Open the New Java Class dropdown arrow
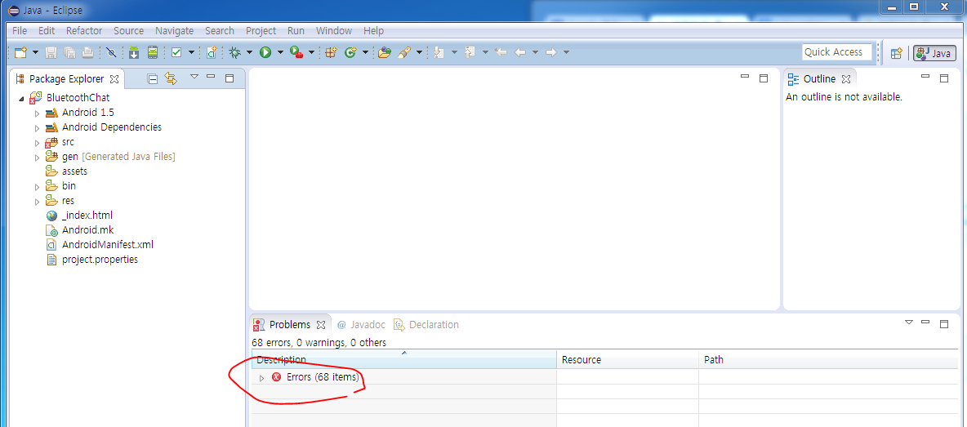 coord(365,53)
